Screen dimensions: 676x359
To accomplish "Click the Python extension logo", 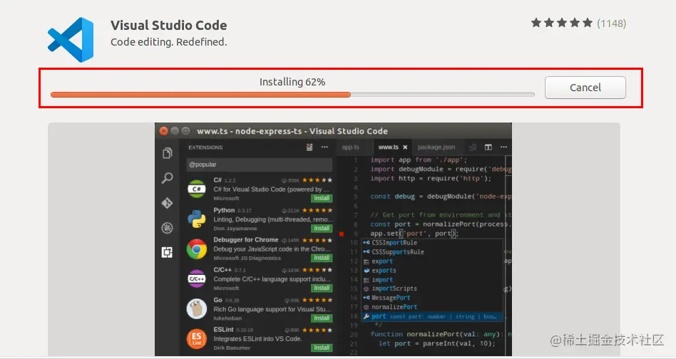I will (197, 219).
